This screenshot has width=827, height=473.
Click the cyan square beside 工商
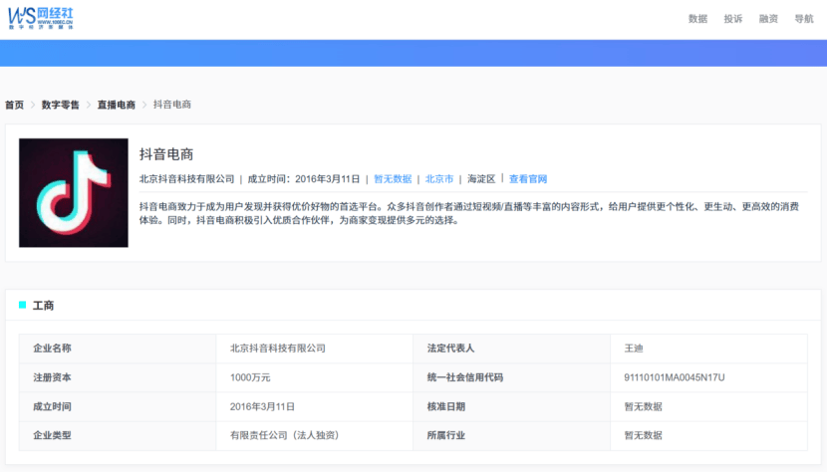click(x=22, y=305)
